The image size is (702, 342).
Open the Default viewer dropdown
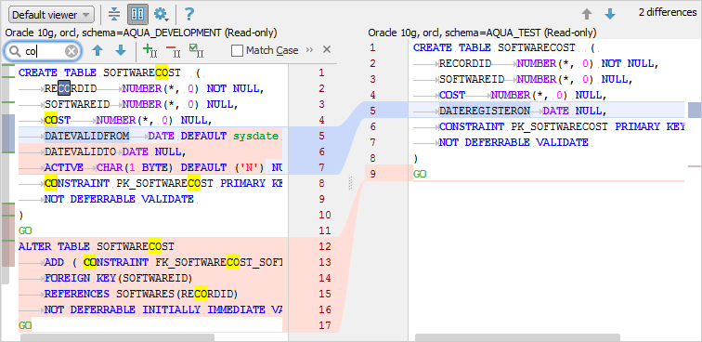point(51,15)
